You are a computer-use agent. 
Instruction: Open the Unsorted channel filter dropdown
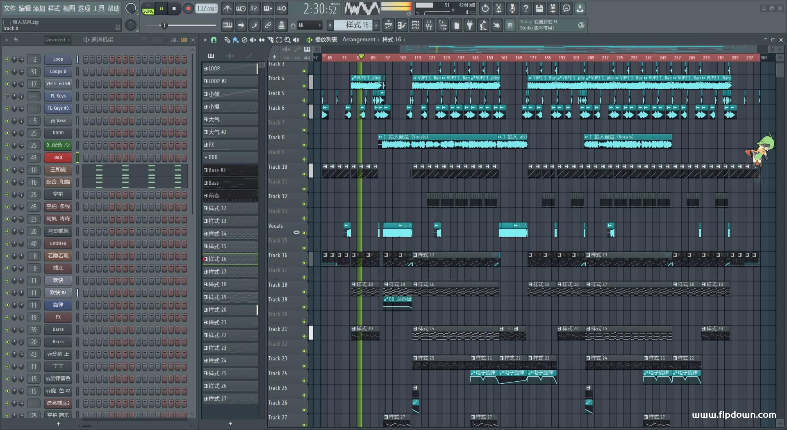pyautogui.click(x=57, y=40)
